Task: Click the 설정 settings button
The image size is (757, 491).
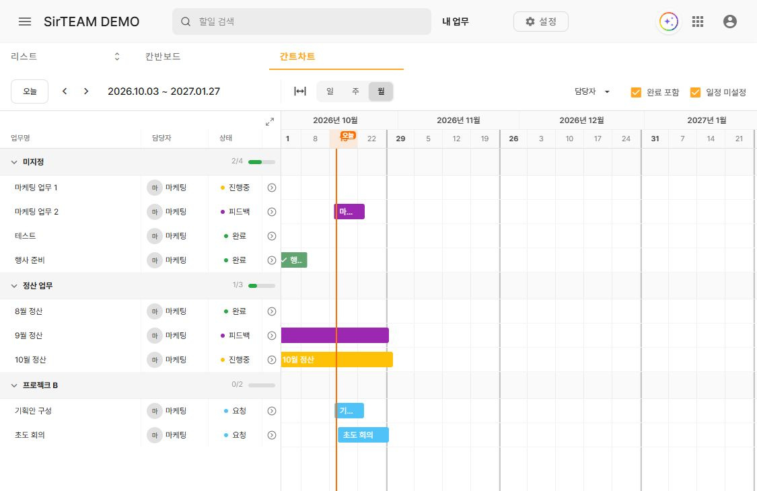Action: [x=541, y=22]
